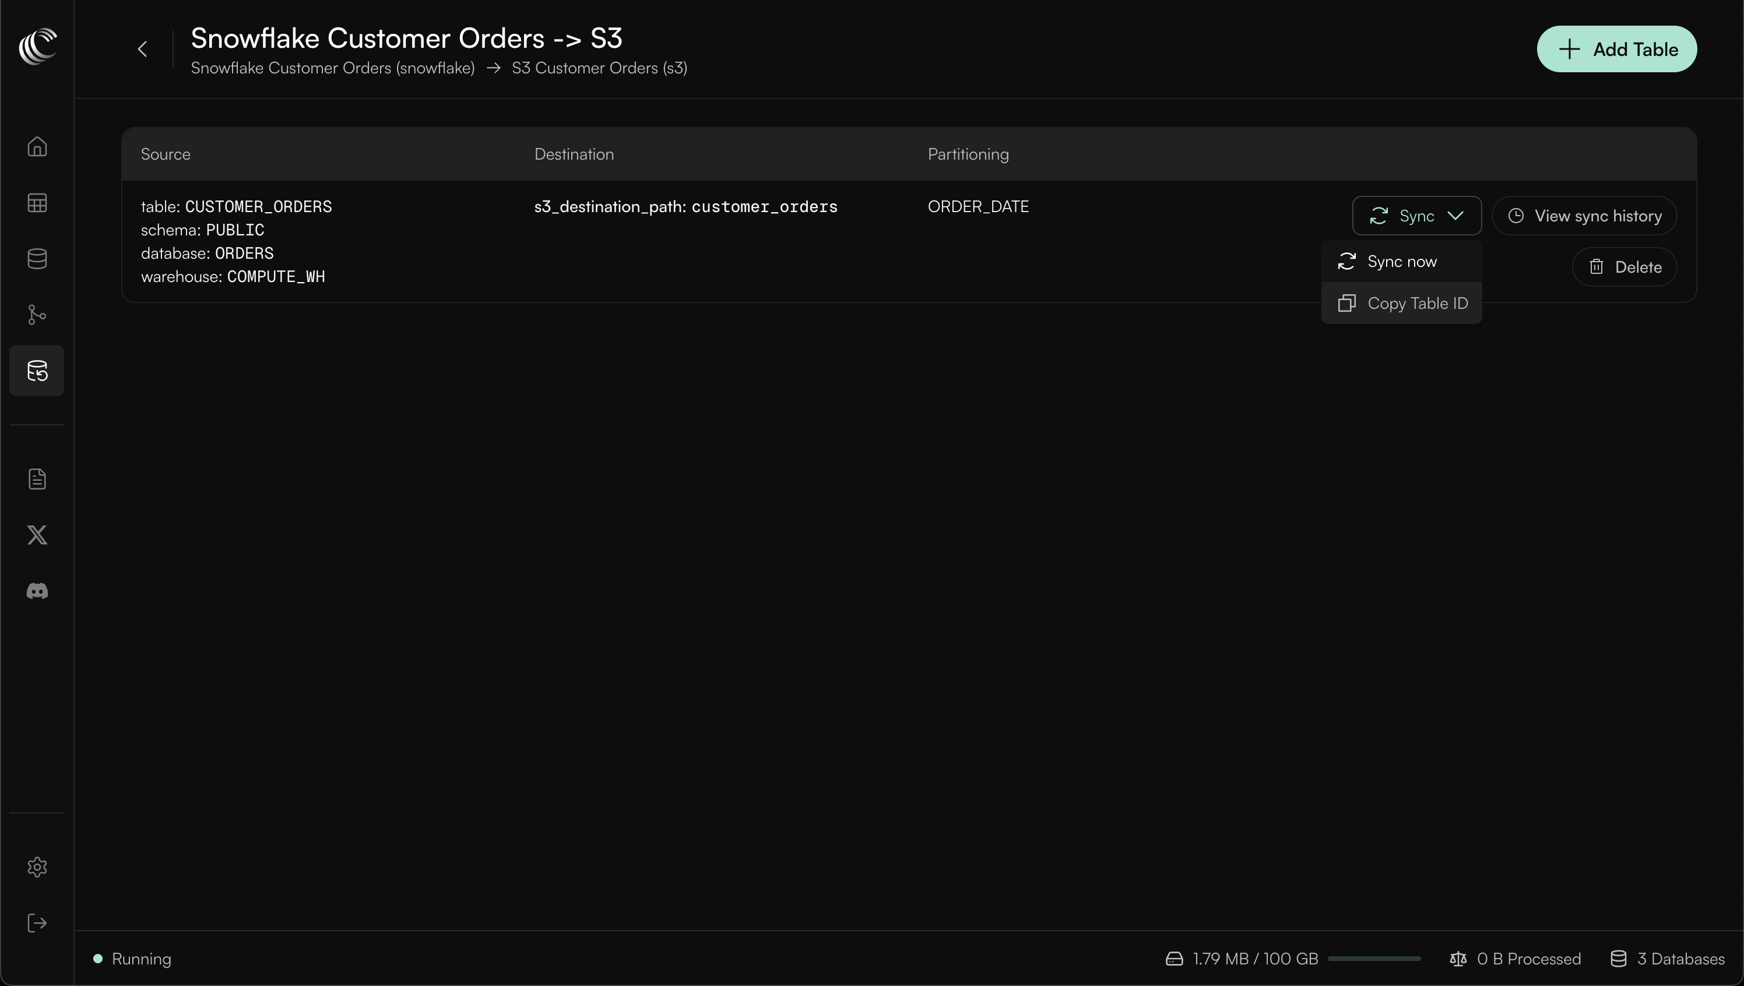Open the documentation file icon

coord(37,479)
